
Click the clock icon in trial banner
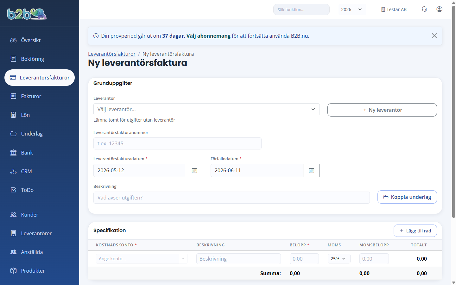pyautogui.click(x=96, y=36)
